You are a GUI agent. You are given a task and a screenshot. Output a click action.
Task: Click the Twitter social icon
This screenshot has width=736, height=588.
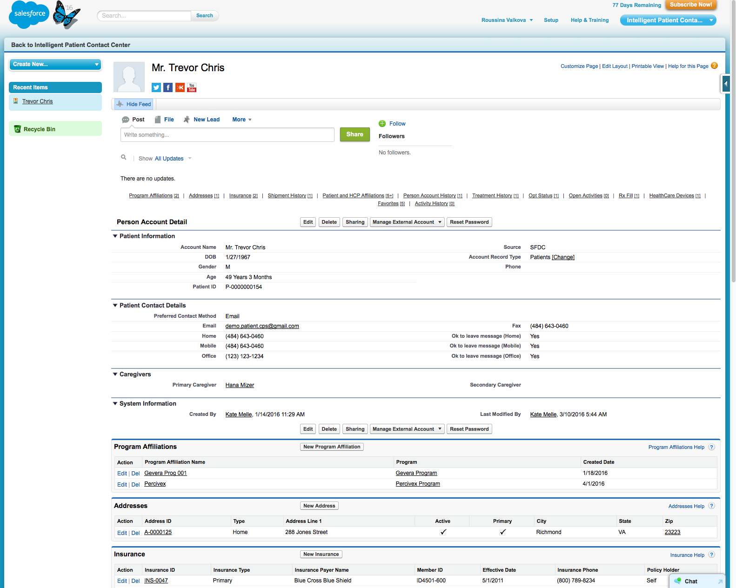coord(156,87)
